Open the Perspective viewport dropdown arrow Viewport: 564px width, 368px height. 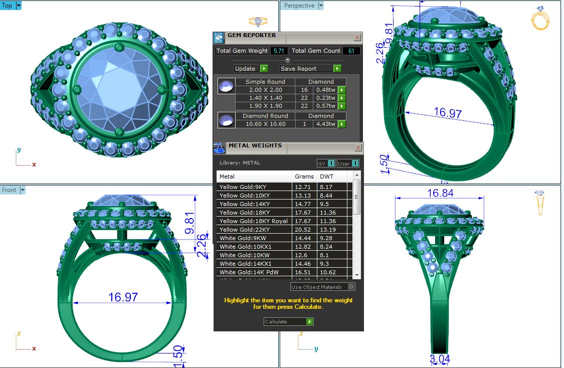pyautogui.click(x=321, y=6)
